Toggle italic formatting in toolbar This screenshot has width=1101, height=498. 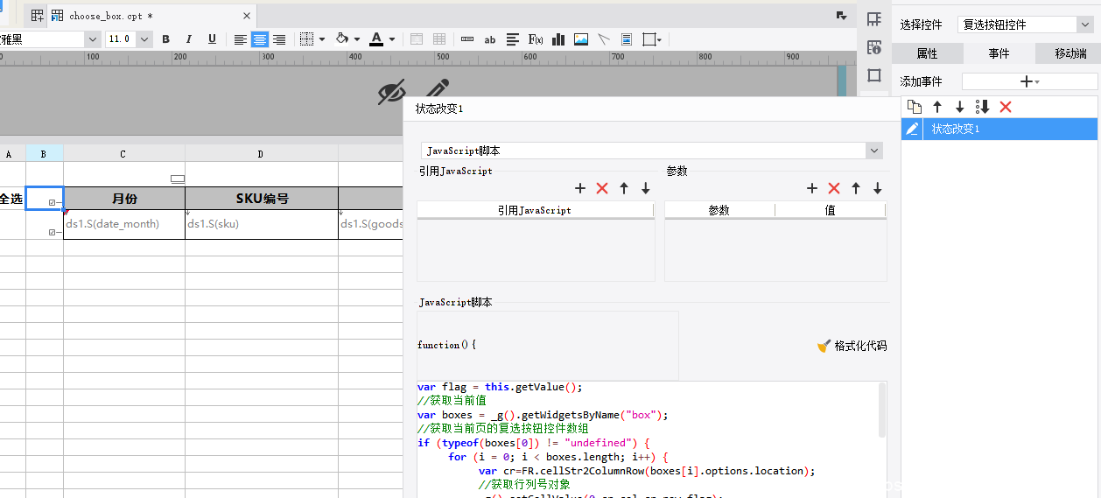(x=188, y=39)
